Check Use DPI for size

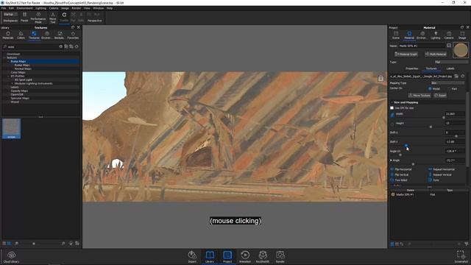coord(392,107)
